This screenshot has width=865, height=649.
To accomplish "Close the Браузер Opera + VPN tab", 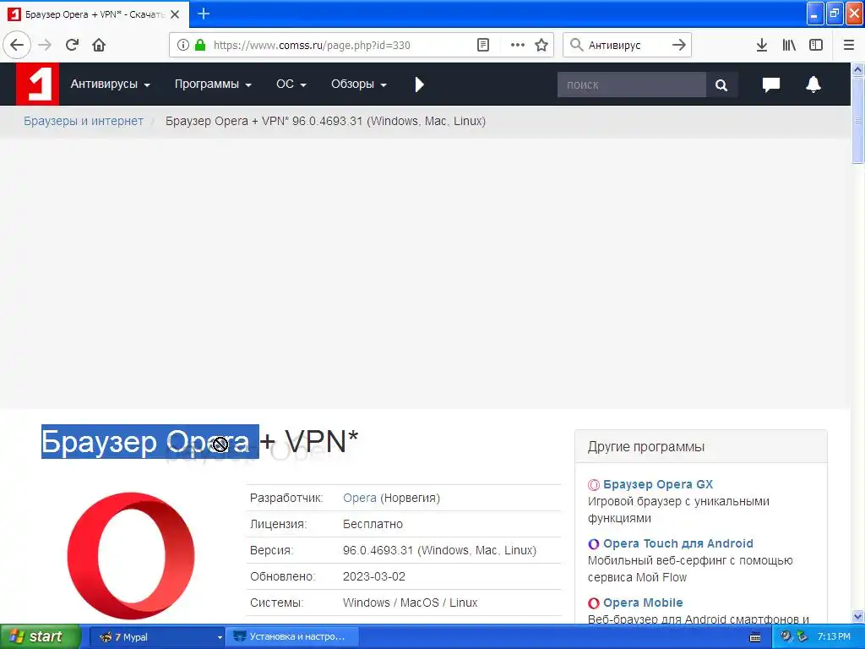I will coord(175,14).
